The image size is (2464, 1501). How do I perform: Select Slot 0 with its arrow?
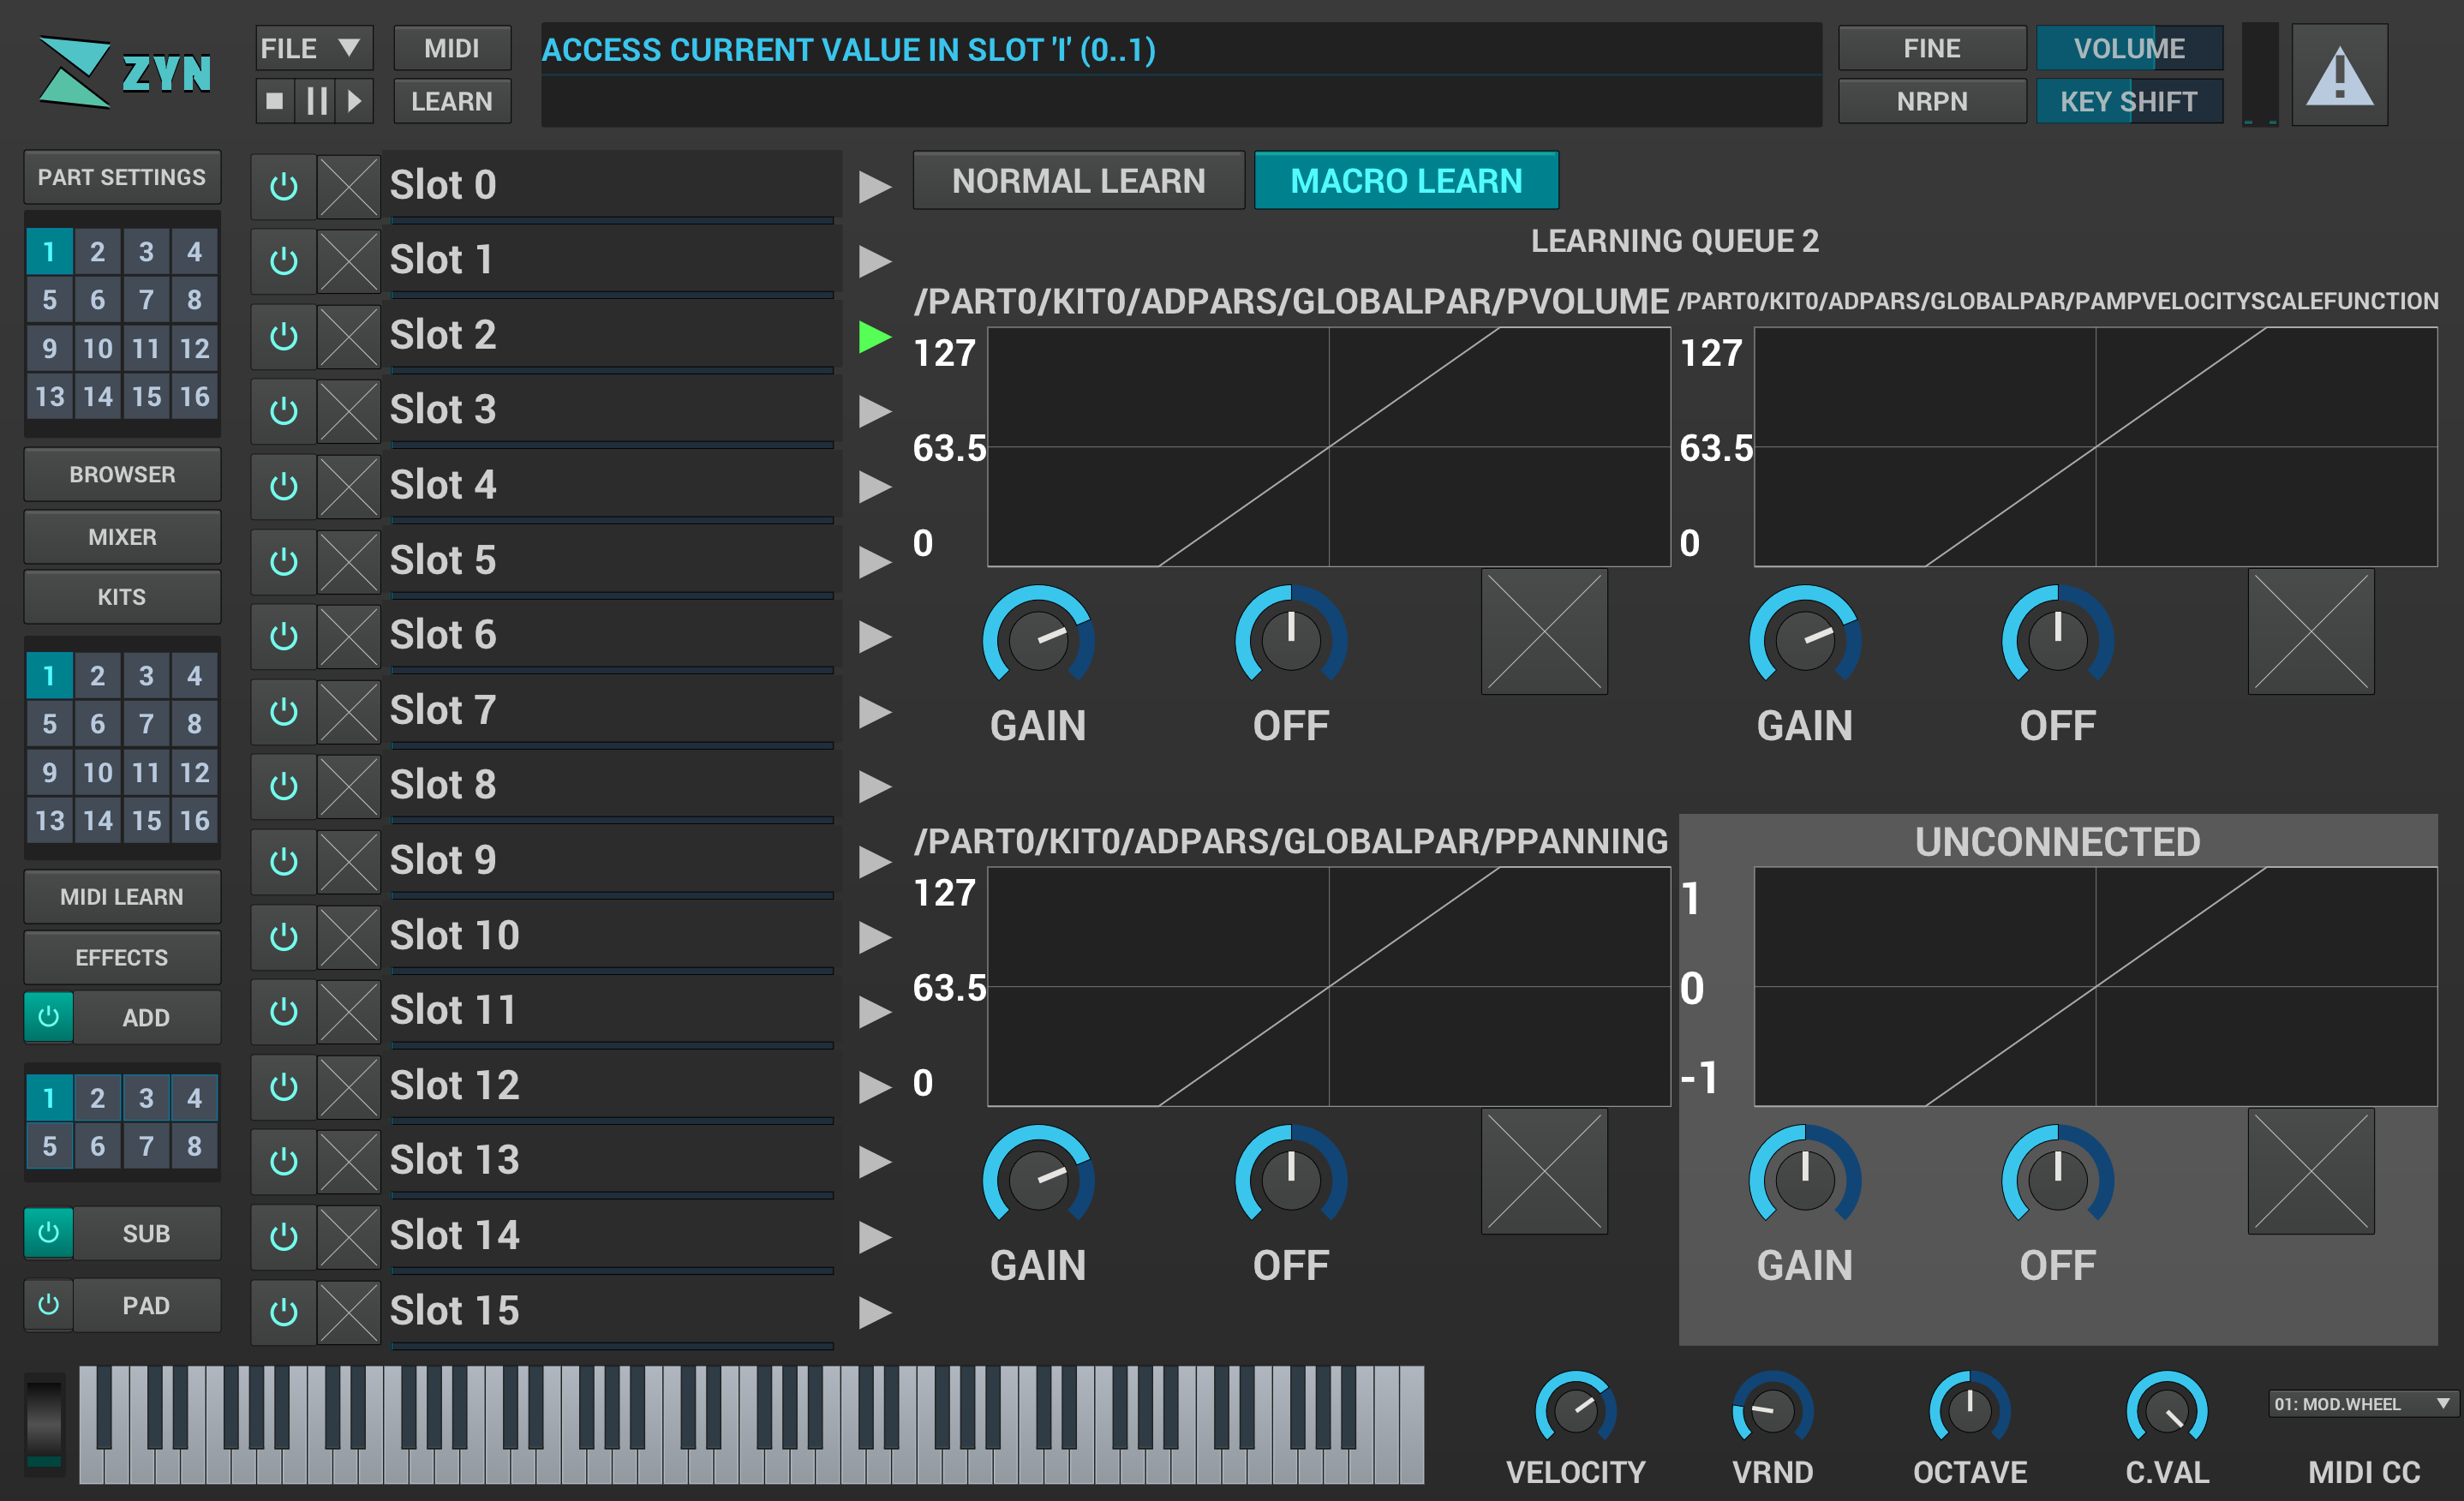[x=874, y=187]
